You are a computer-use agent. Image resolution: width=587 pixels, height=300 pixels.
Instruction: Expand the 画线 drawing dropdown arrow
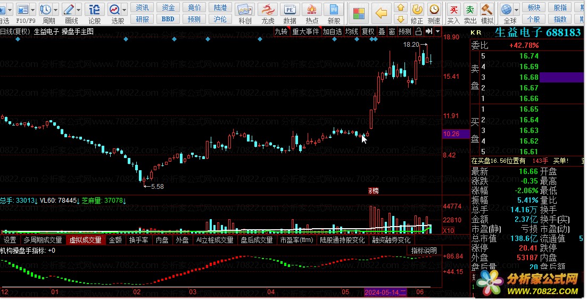pos(79,10)
